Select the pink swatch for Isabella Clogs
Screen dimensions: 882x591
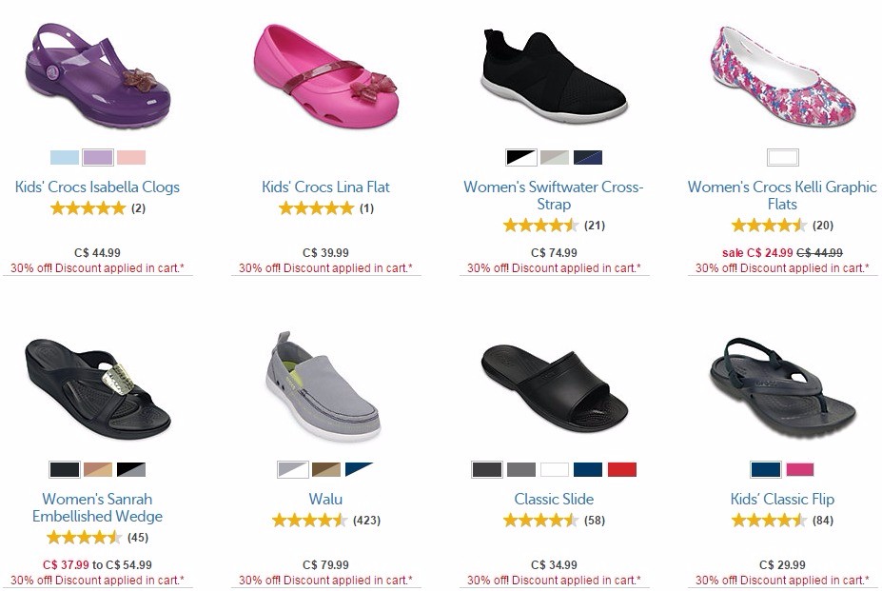[x=131, y=158]
